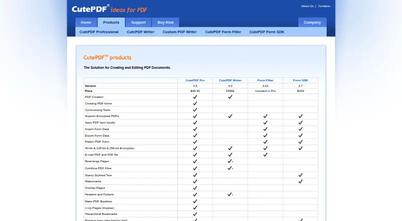This screenshot has height=221, width=402.
Task: Click the 'Make PDF Booklets' row label
Action: [x=98, y=201]
